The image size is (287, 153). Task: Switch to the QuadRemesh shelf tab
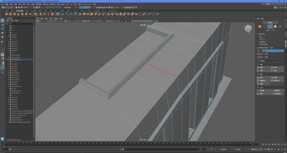(x=113, y=11)
